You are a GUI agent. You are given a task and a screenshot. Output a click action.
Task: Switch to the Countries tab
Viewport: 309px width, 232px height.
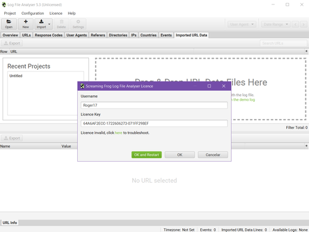pyautogui.click(x=148, y=35)
